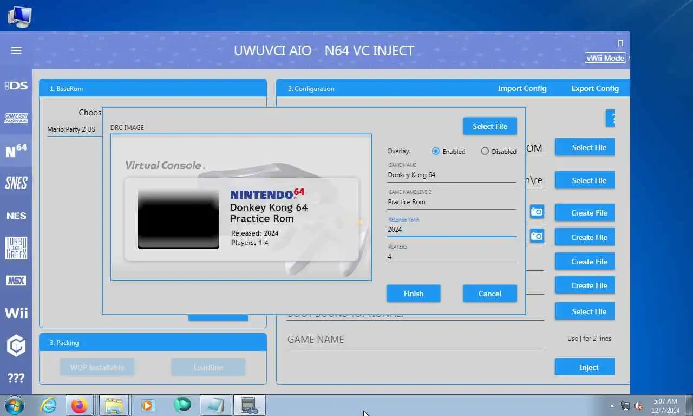Viewport: 693px width, 416px height.
Task: Select the GameCube console icon
Action: (16, 346)
